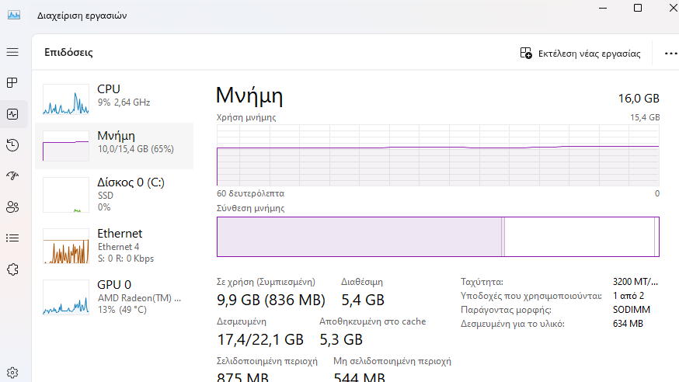Open the Processes page icon
This screenshot has width=679, height=382.
[x=12, y=82]
